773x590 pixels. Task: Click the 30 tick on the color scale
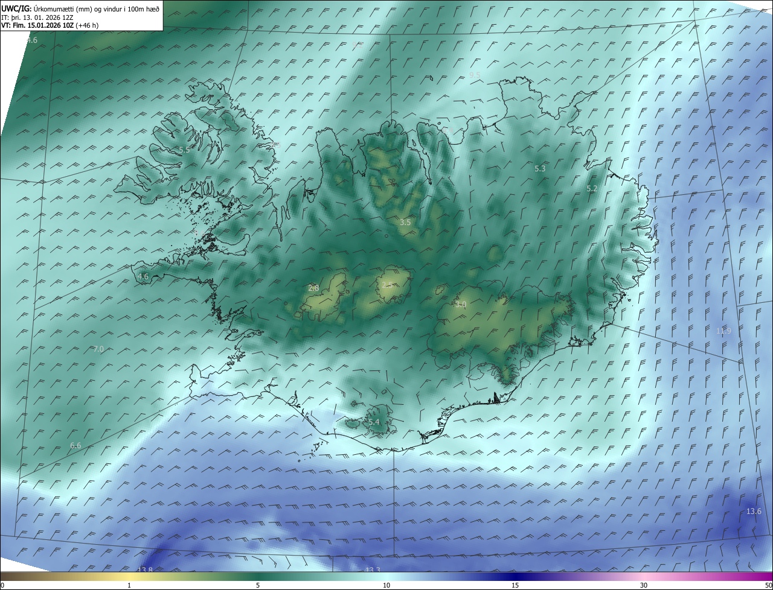coord(644,585)
